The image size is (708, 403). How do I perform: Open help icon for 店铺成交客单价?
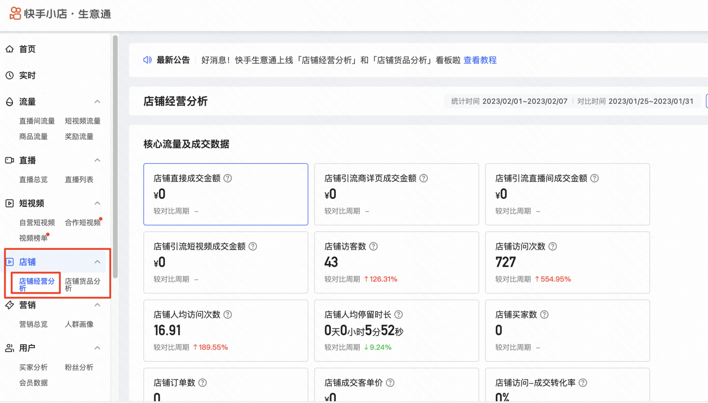pos(390,383)
